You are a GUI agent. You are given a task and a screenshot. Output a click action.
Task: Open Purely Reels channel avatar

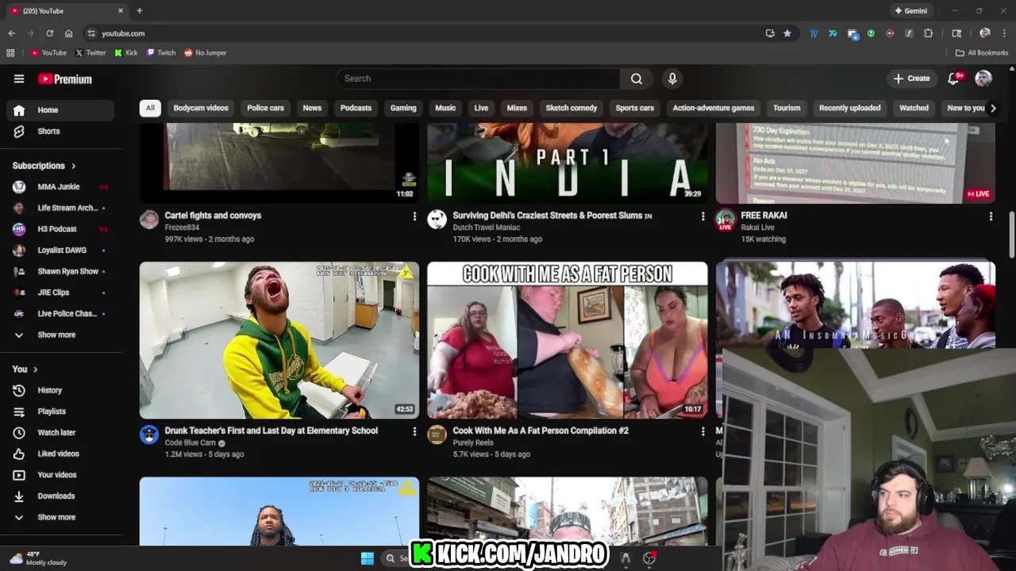[x=437, y=435]
